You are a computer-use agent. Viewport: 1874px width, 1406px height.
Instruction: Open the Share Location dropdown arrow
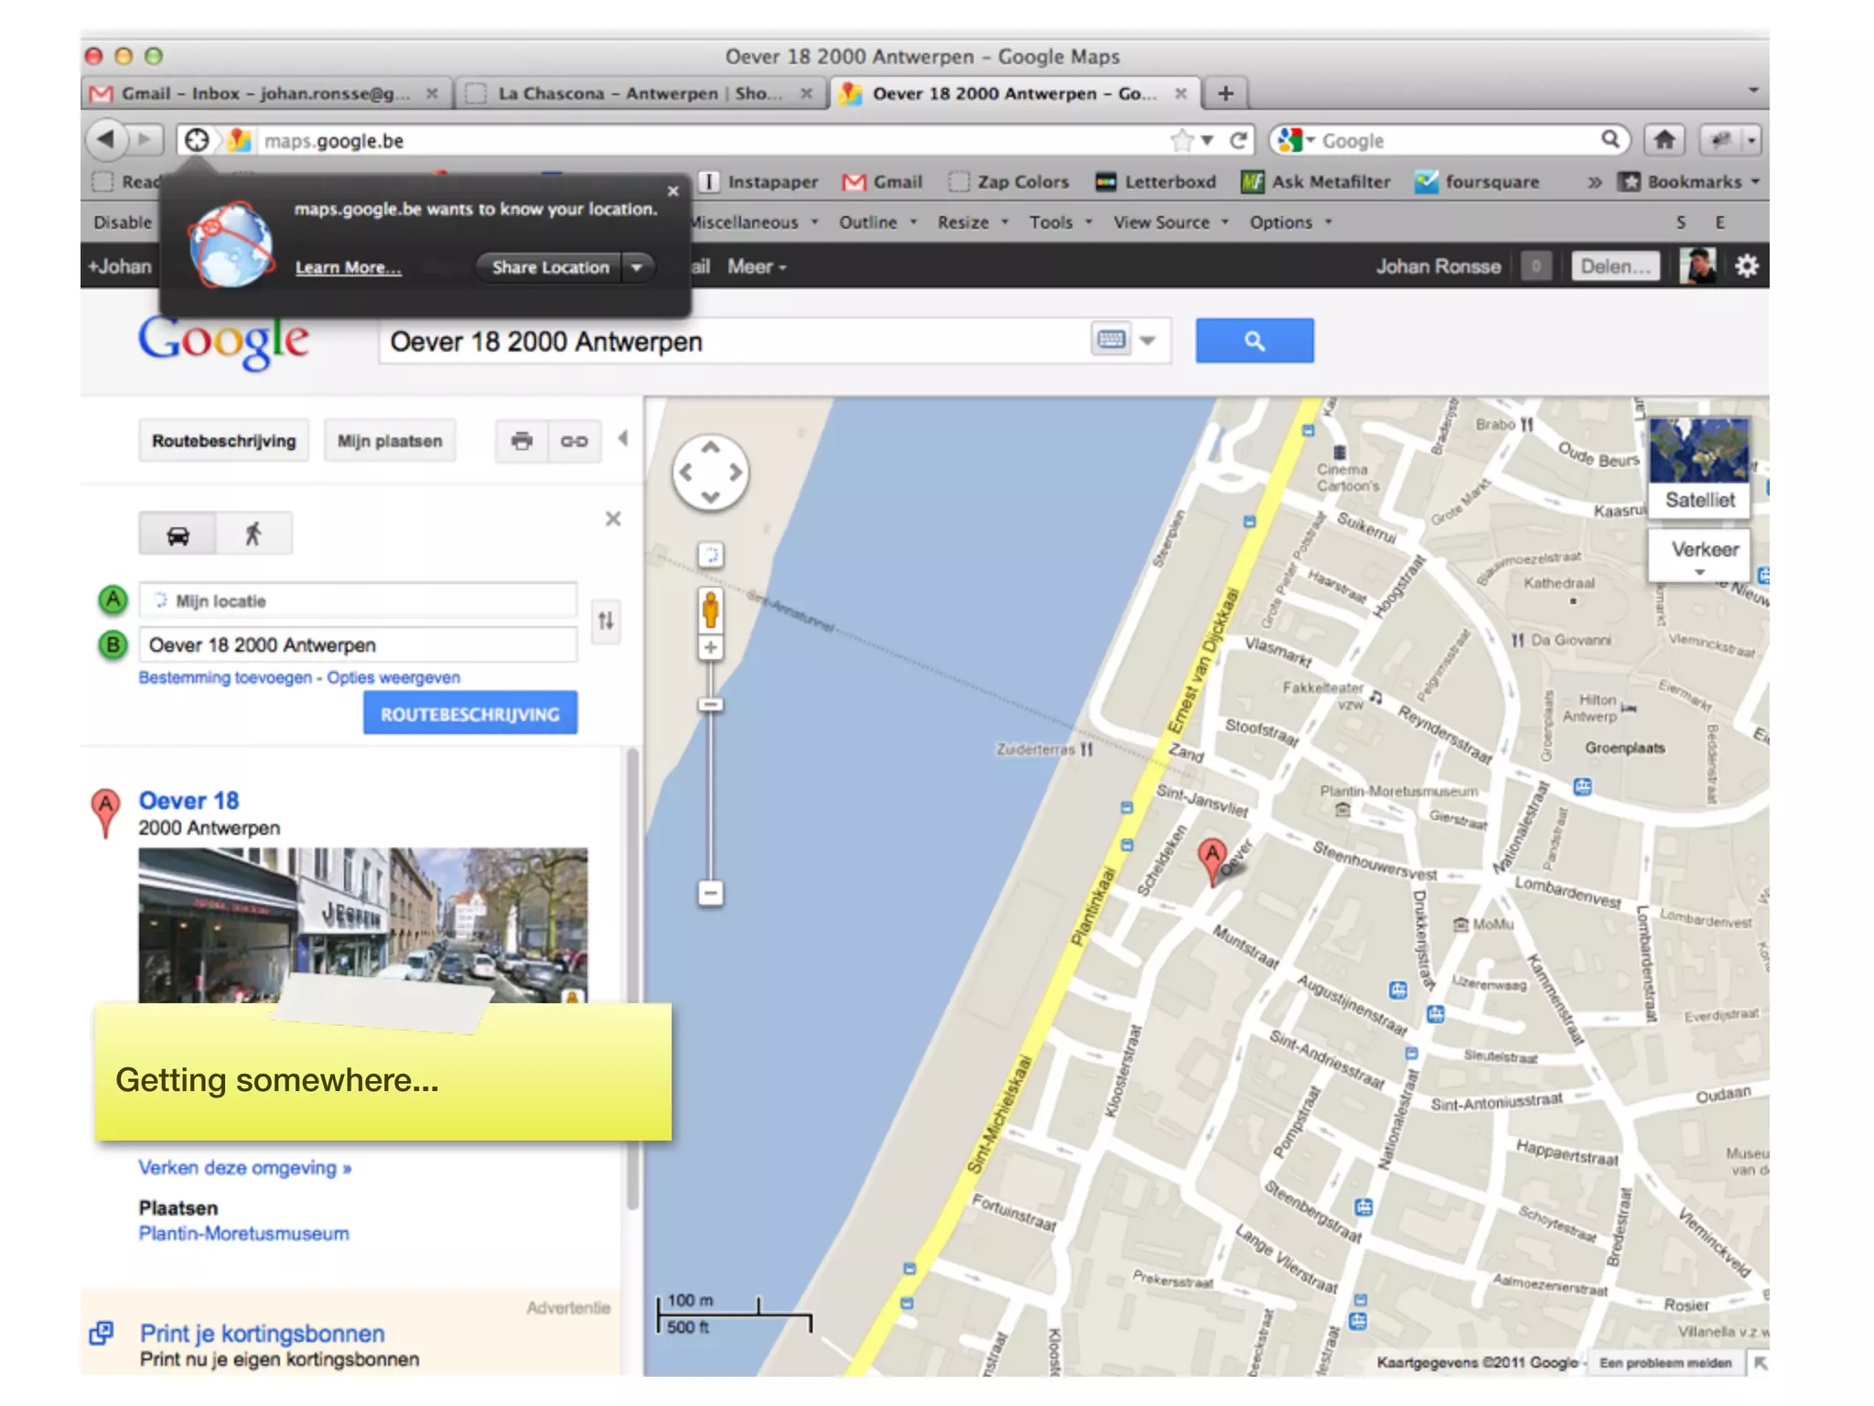coord(637,267)
